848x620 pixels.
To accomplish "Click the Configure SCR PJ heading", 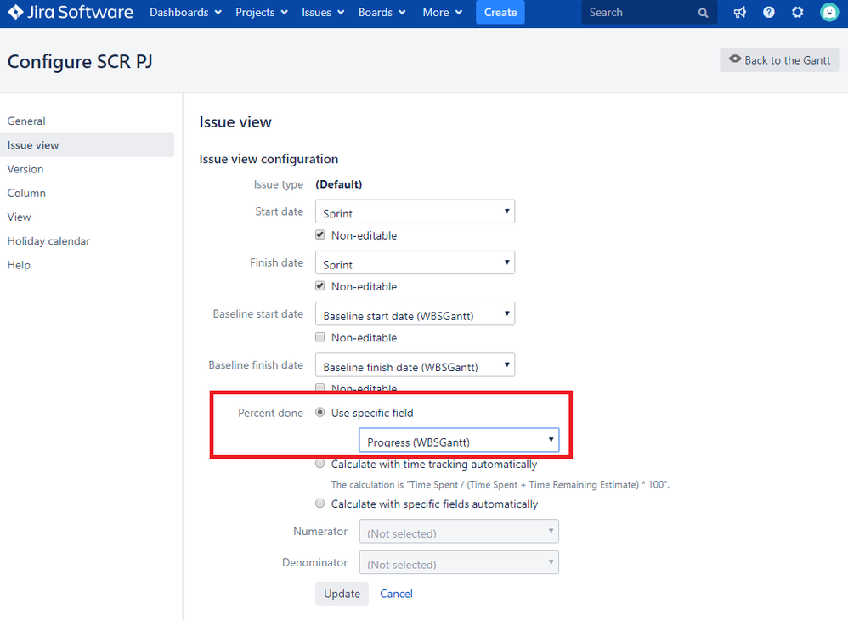I will [80, 61].
